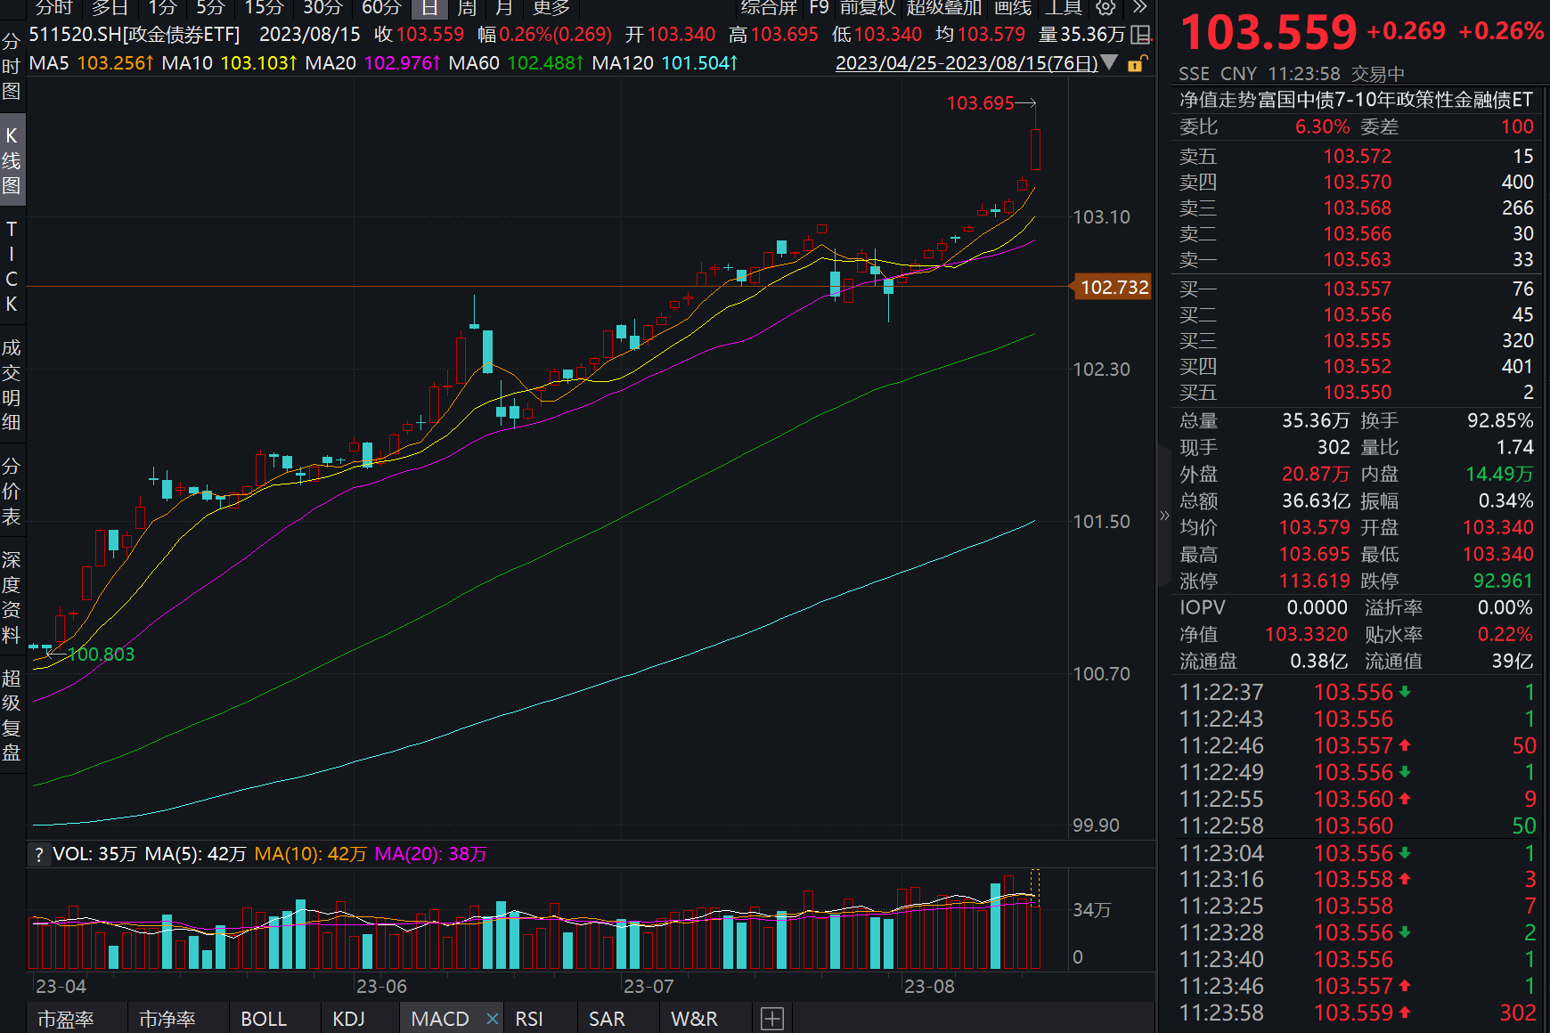This screenshot has height=1033, width=1550.
Task: Click the VOL indicator help question mark
Action: tap(38, 855)
